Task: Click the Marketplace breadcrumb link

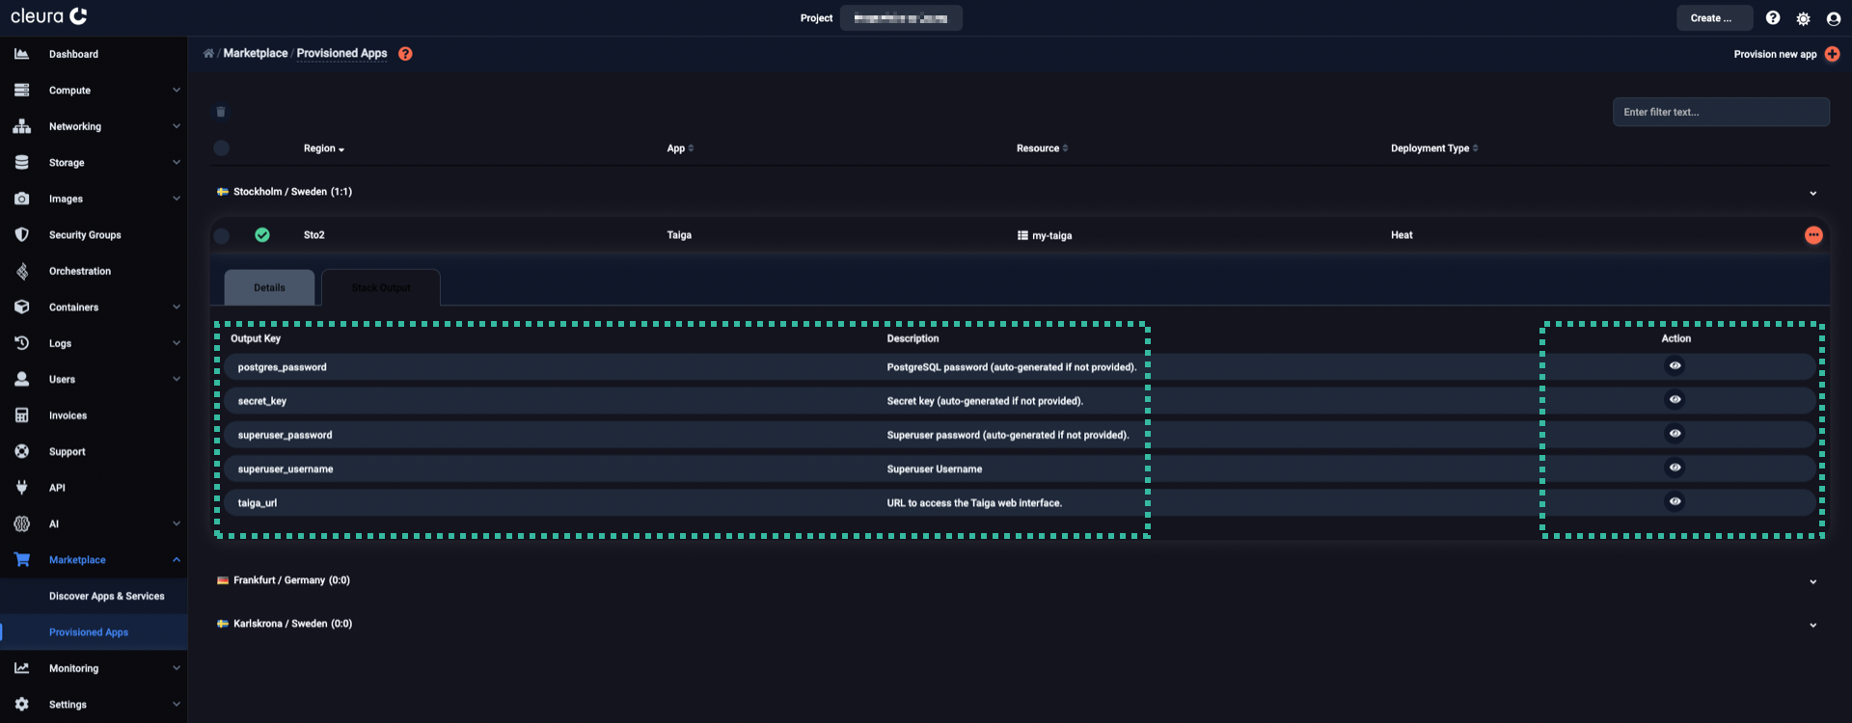Action: click(x=256, y=53)
